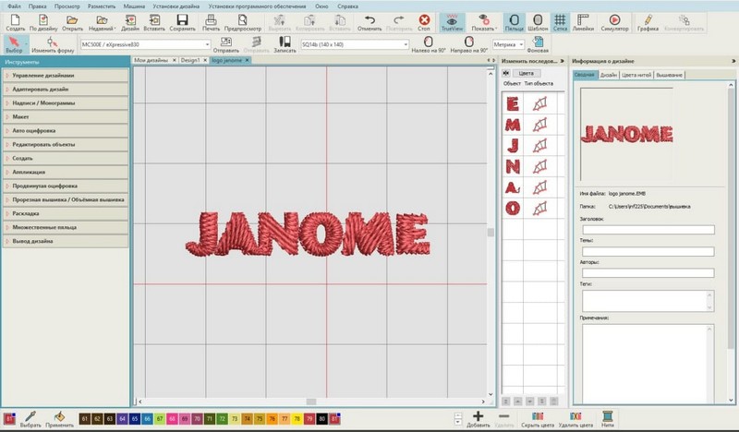Image resolution: width=739 pixels, height=432 pixels.
Task: Click the Дизайн toolbar icon
Action: [x=130, y=22]
